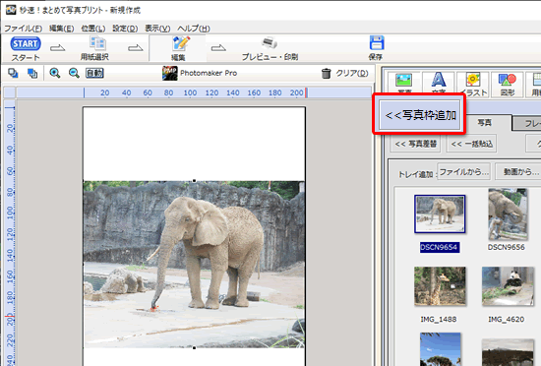Click the 自動 auto-fit zoom button

94,73
